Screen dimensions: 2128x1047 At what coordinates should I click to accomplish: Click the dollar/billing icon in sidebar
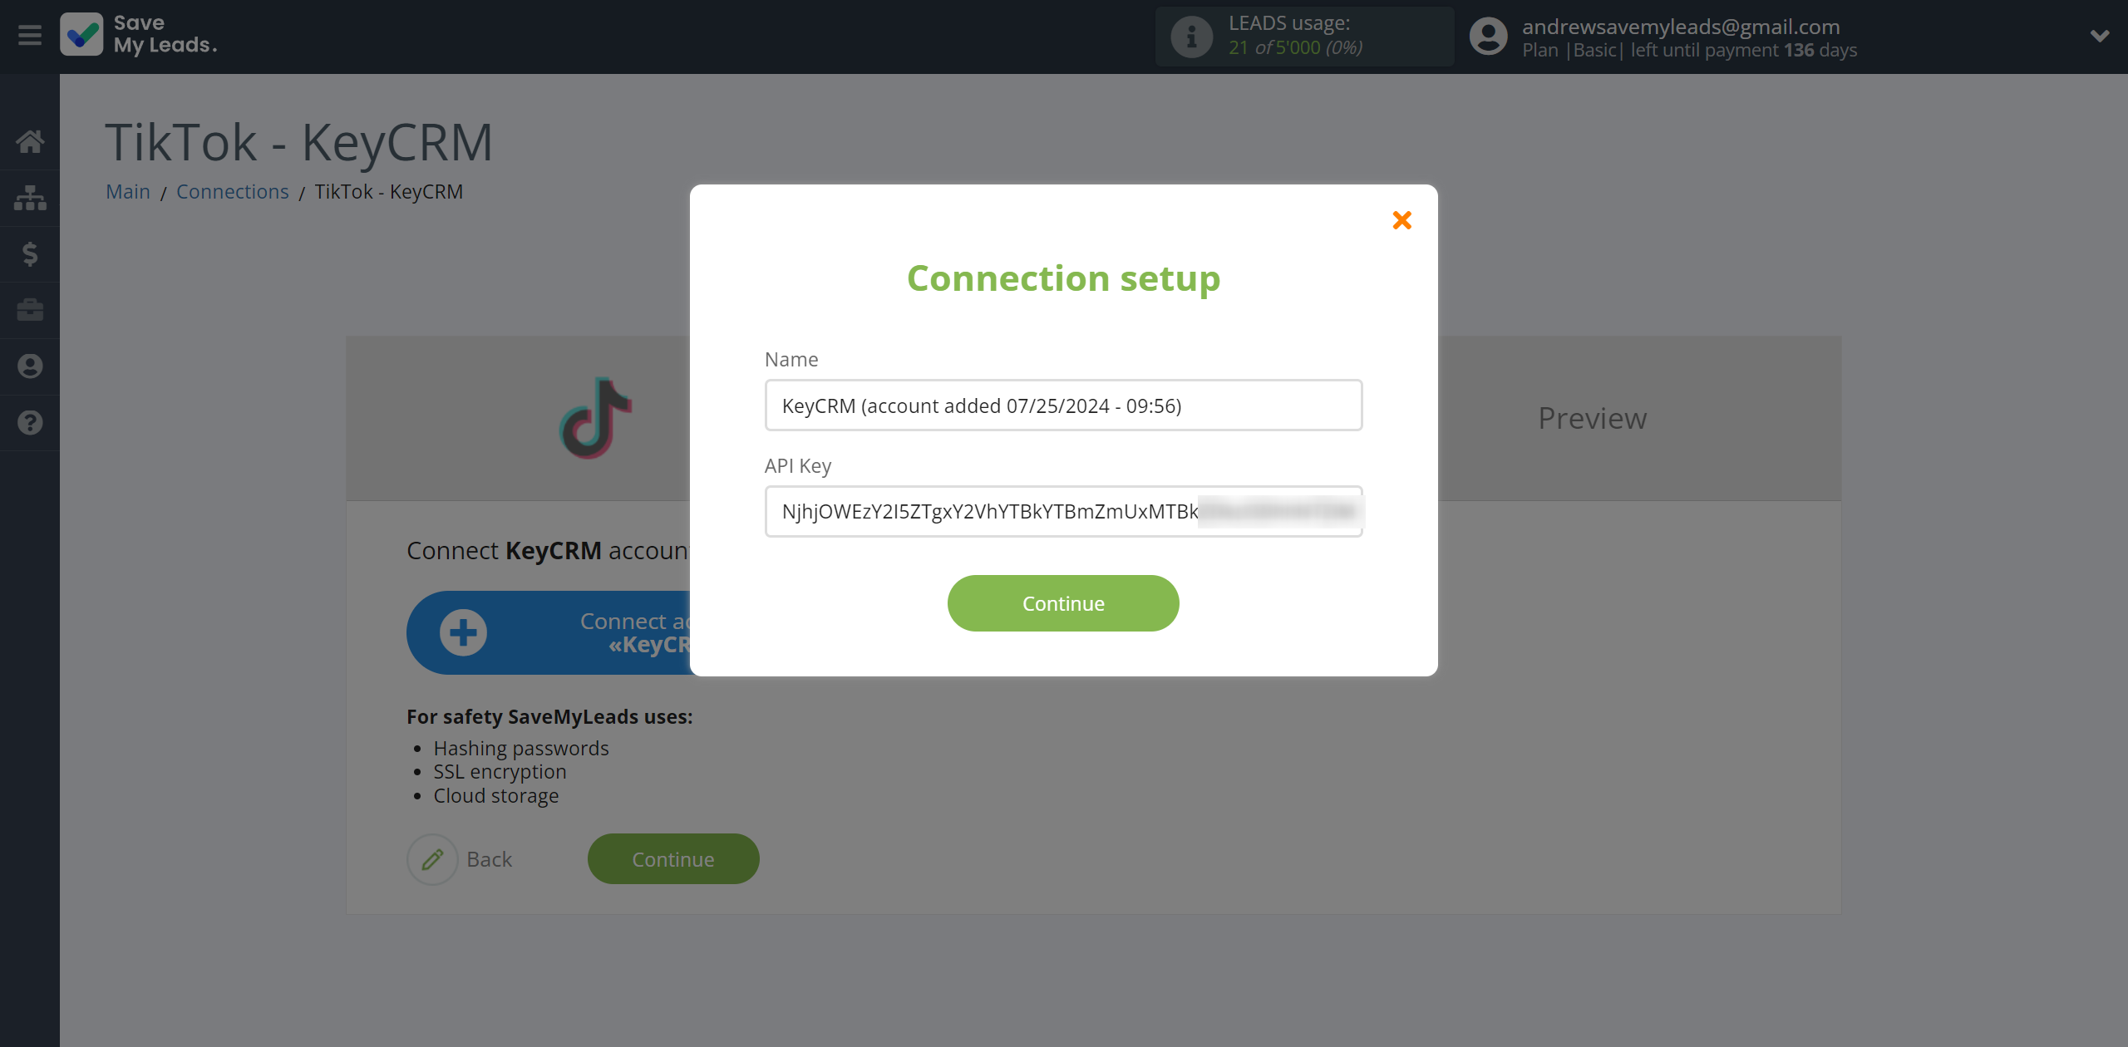coord(30,253)
